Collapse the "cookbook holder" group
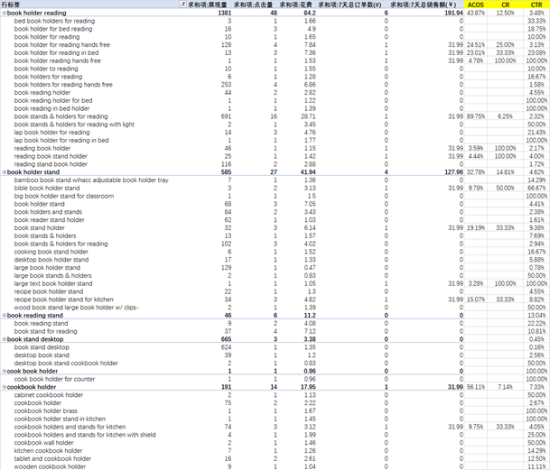This screenshot has height=470, width=550. (3, 387)
